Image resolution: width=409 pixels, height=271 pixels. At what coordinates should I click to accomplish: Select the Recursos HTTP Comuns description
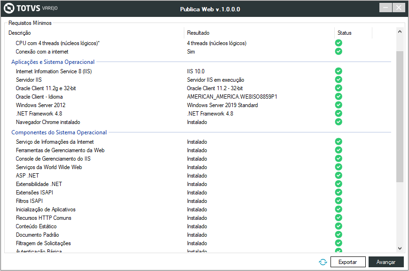(x=44, y=218)
